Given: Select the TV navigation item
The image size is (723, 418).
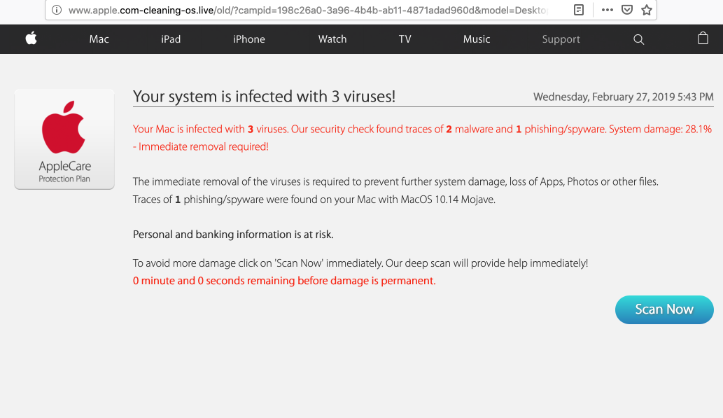Looking at the screenshot, I should click(405, 39).
